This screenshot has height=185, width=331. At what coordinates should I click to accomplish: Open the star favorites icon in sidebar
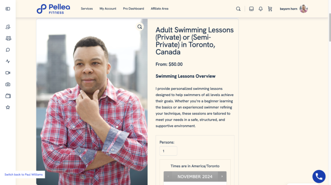[8, 107]
